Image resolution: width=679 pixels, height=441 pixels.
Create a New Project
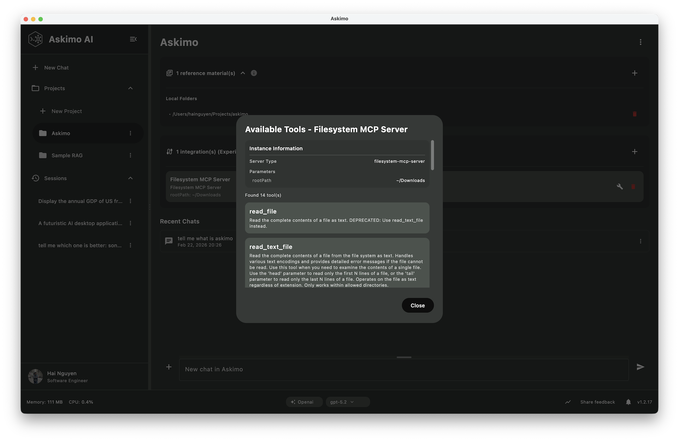click(67, 111)
